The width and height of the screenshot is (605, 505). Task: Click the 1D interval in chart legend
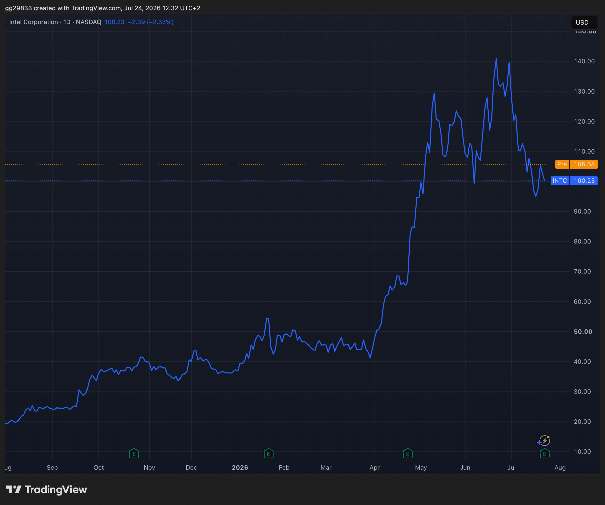coord(67,22)
